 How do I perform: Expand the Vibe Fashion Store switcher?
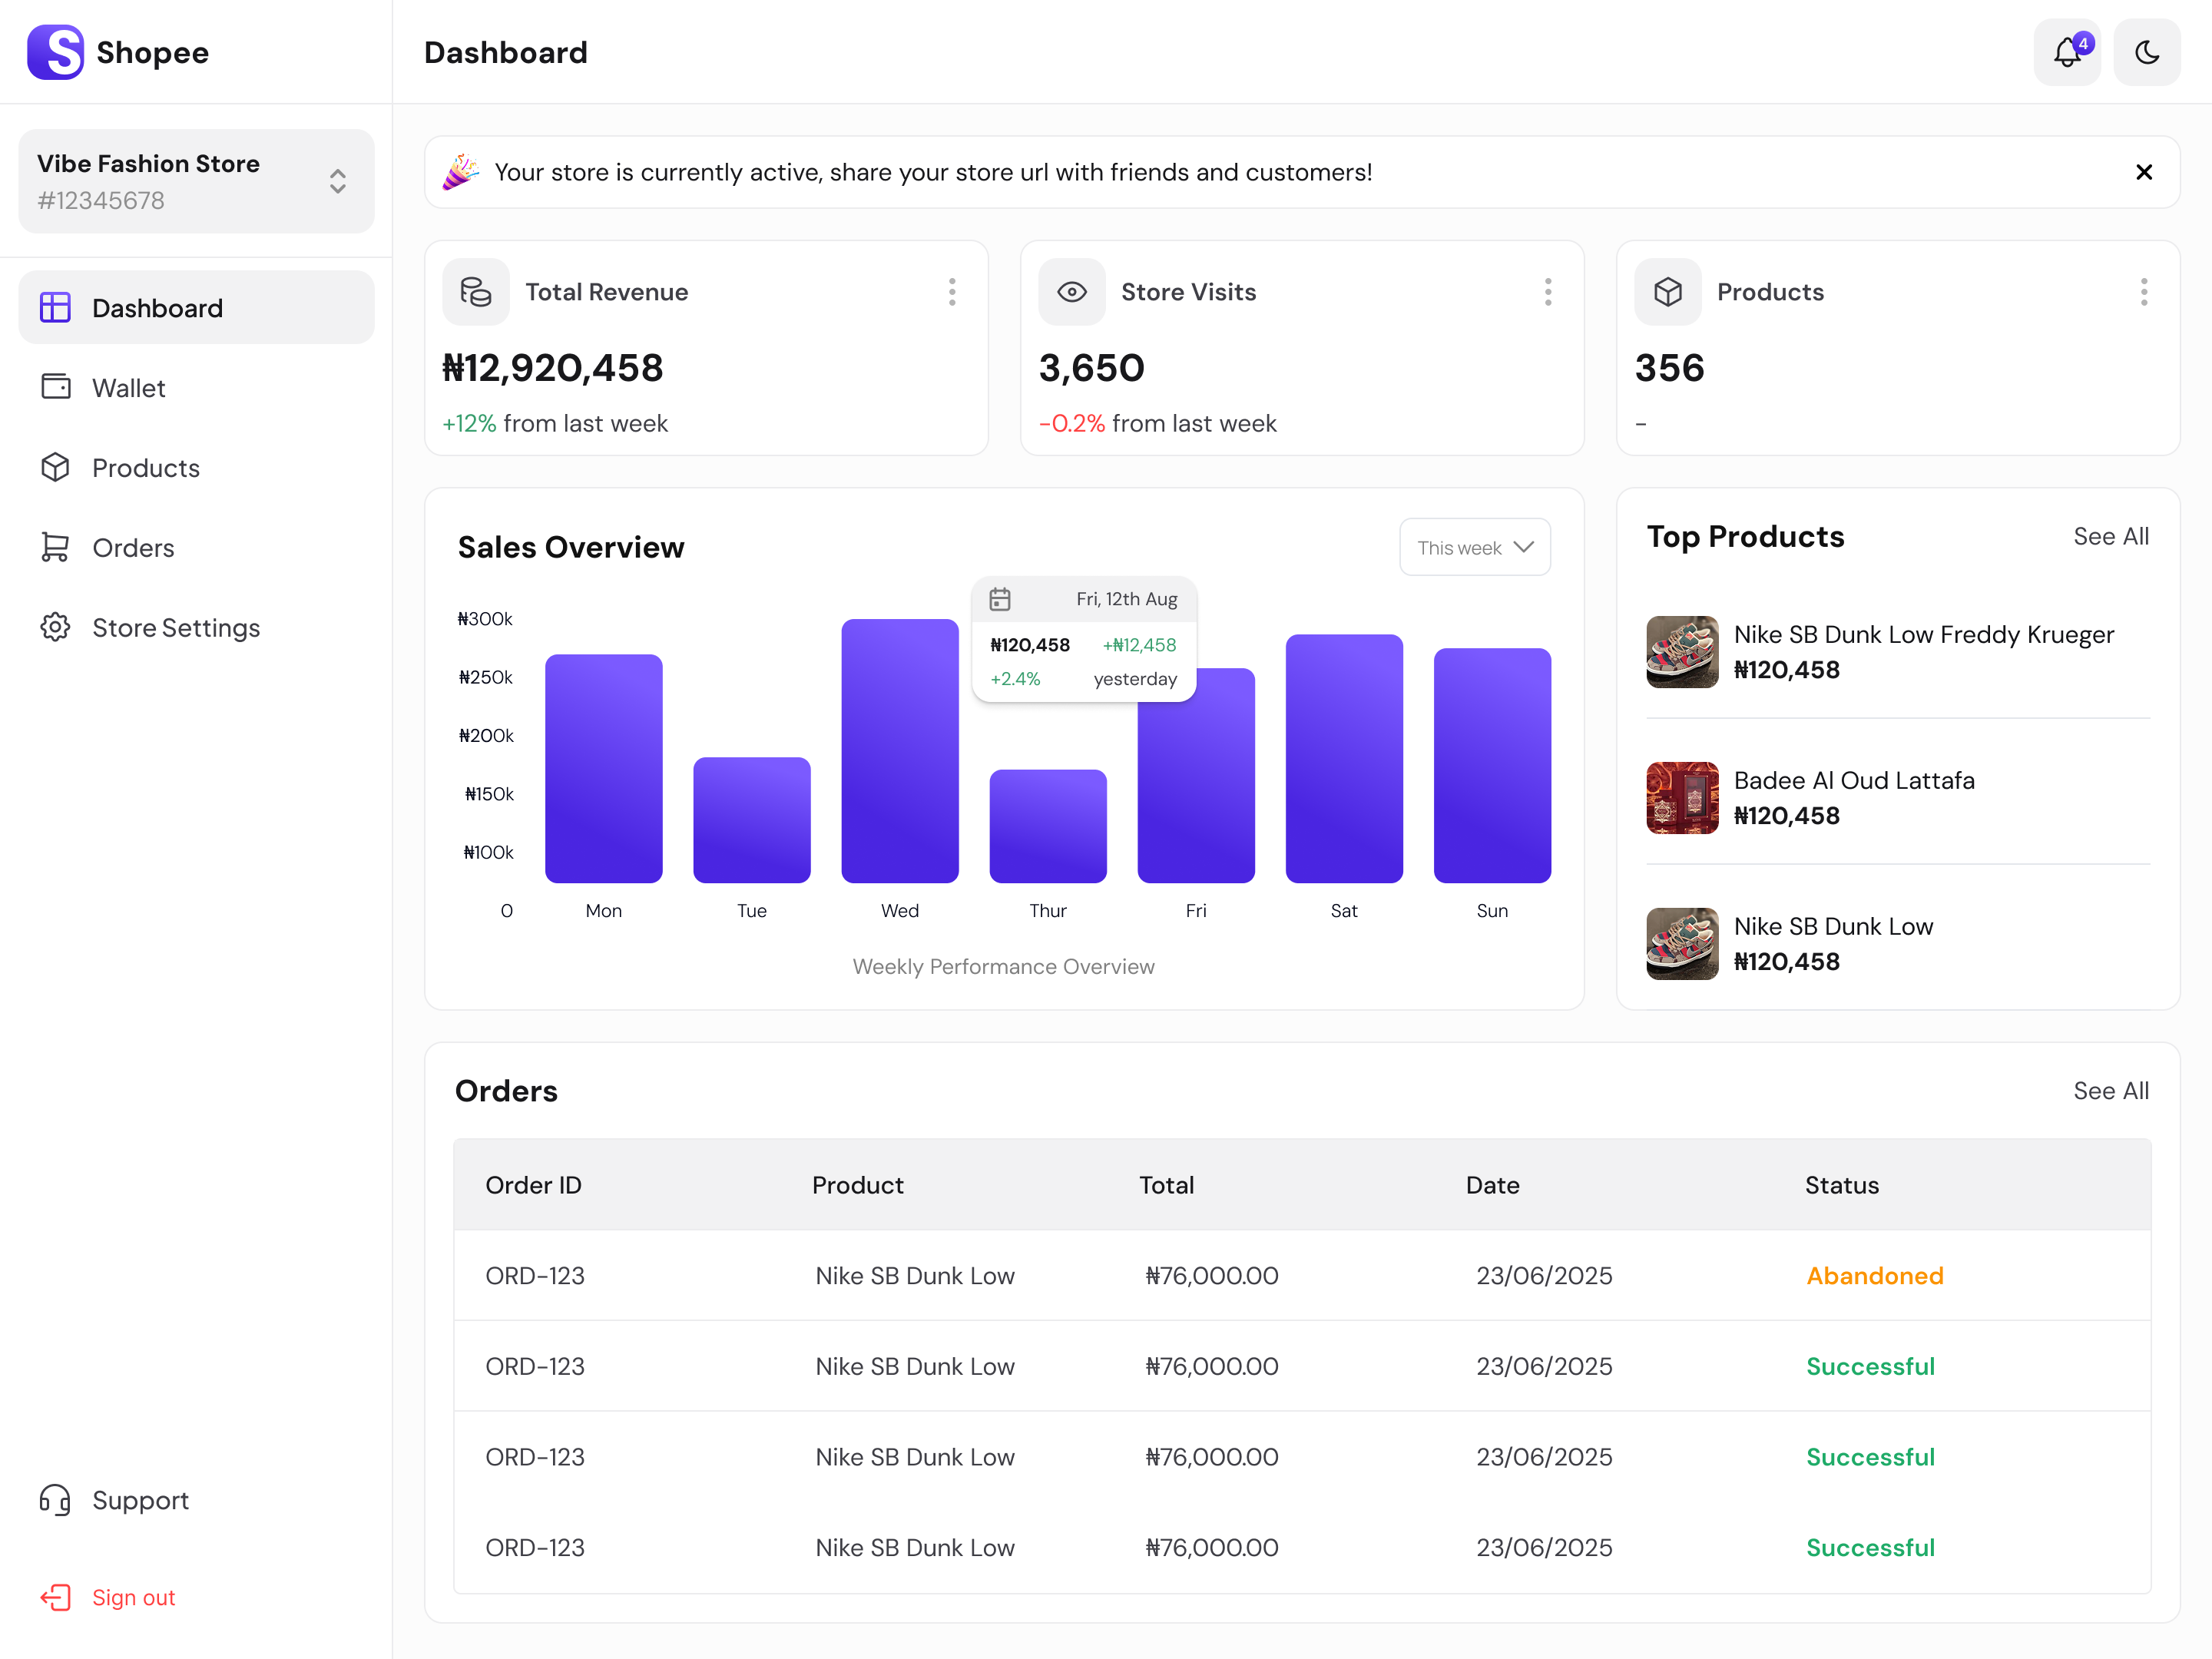(x=337, y=181)
